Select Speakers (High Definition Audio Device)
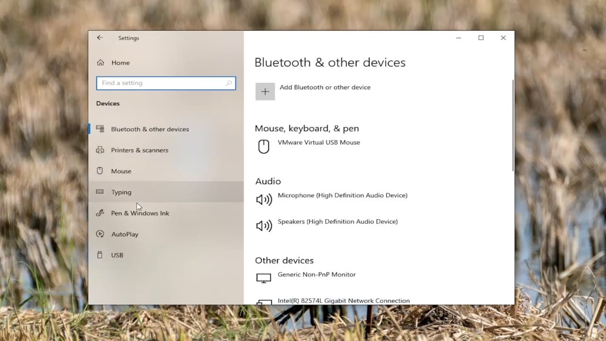Screen dimensions: 606x341 pyautogui.click(x=338, y=222)
